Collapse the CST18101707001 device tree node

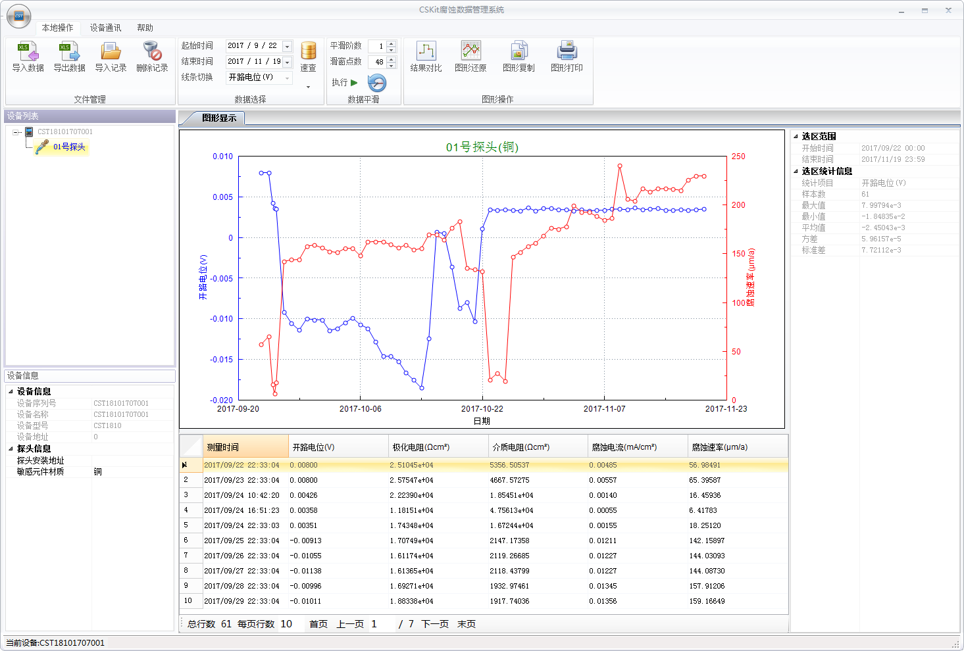tap(16, 132)
